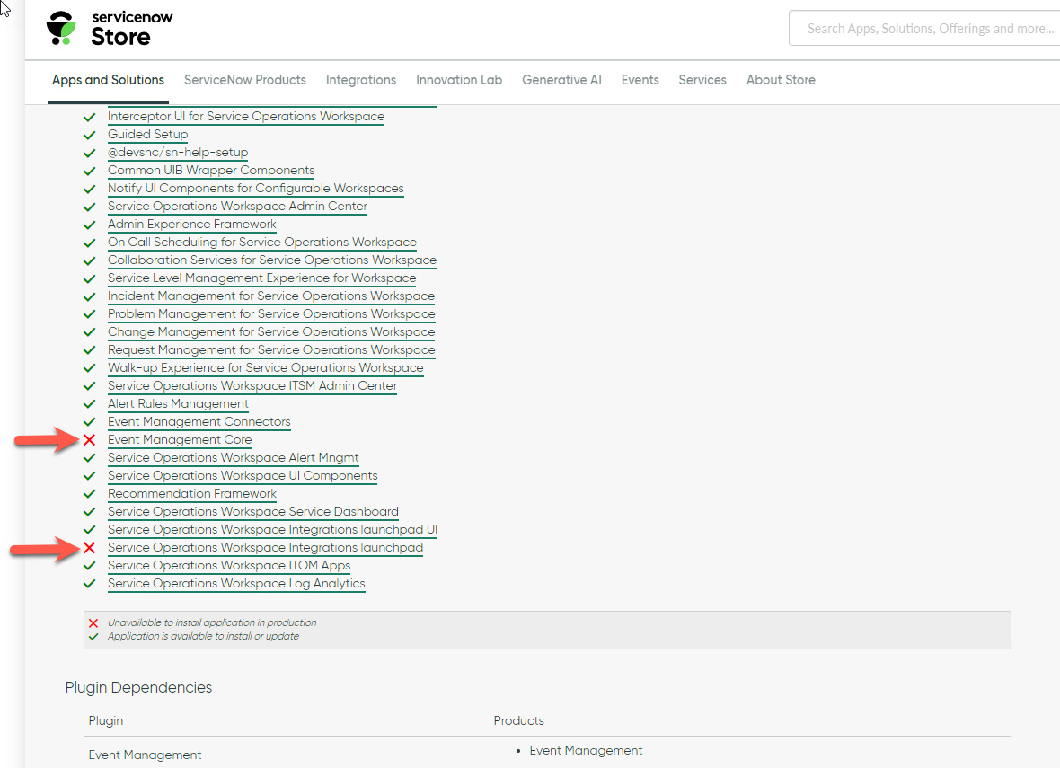The height and width of the screenshot is (768, 1060).
Task: Open the Innovation Lab tab
Action: click(459, 80)
